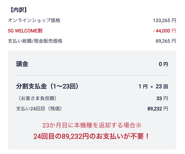The width and height of the screenshot is (185, 154).
Task: Click the × symbol in the installment row
Action: pyautogui.click(x=151, y=87)
